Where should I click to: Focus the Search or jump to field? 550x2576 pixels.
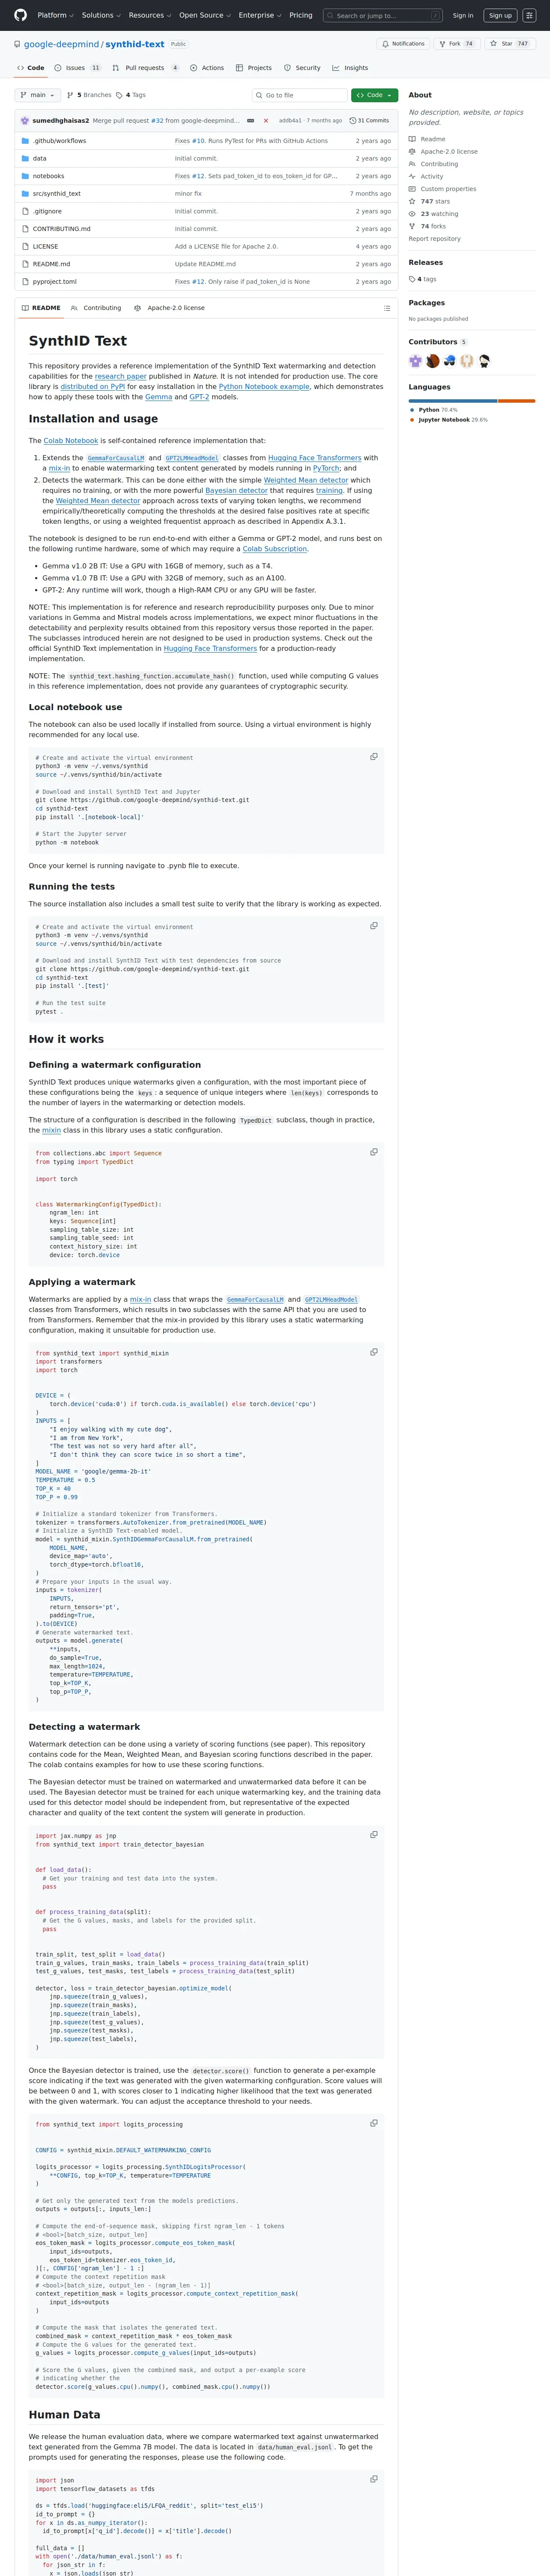383,15
